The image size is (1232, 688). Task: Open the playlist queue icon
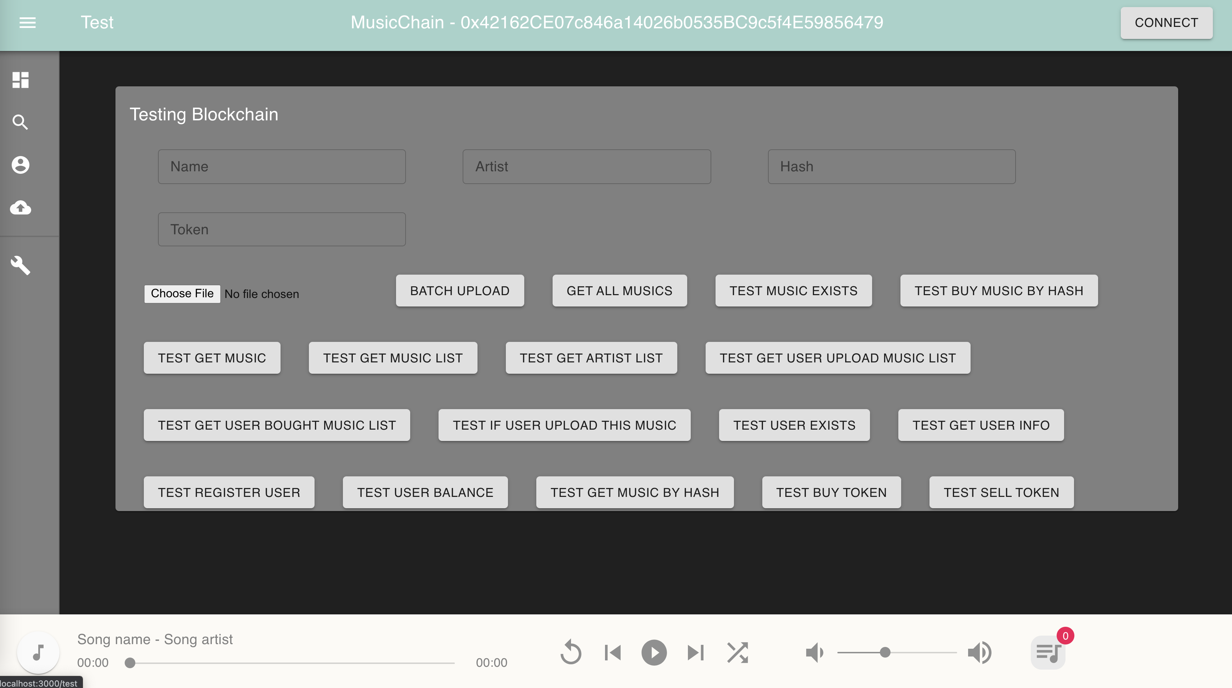click(1048, 653)
